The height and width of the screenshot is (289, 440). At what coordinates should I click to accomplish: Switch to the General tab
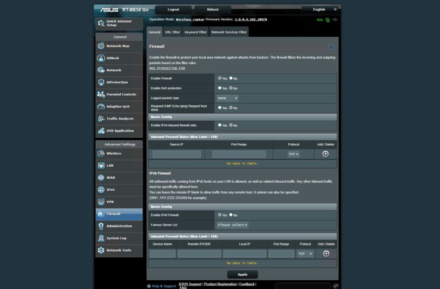[155, 32]
